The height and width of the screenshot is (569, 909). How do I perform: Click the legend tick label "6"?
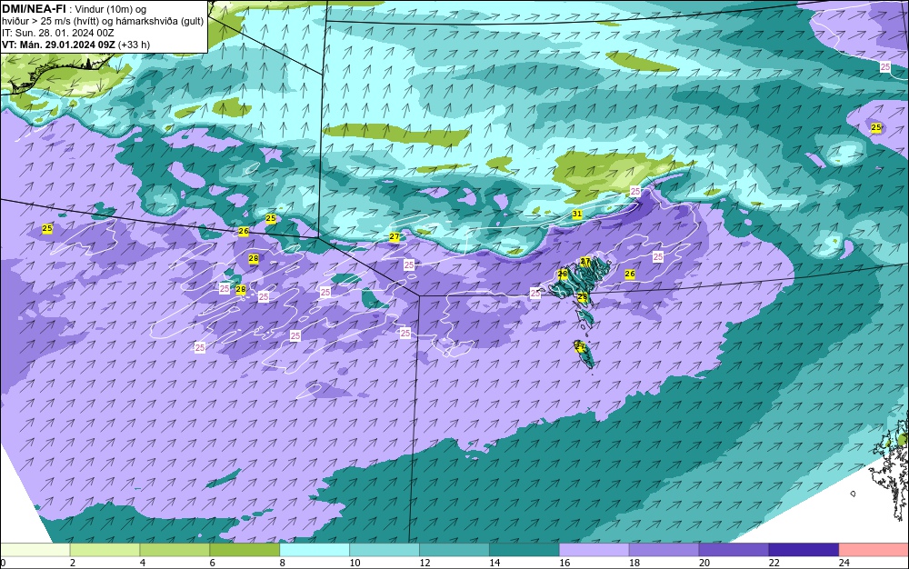213,563
